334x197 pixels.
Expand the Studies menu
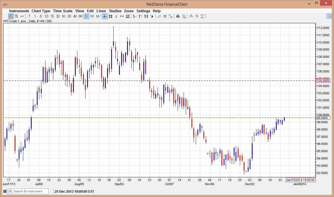[115, 11]
